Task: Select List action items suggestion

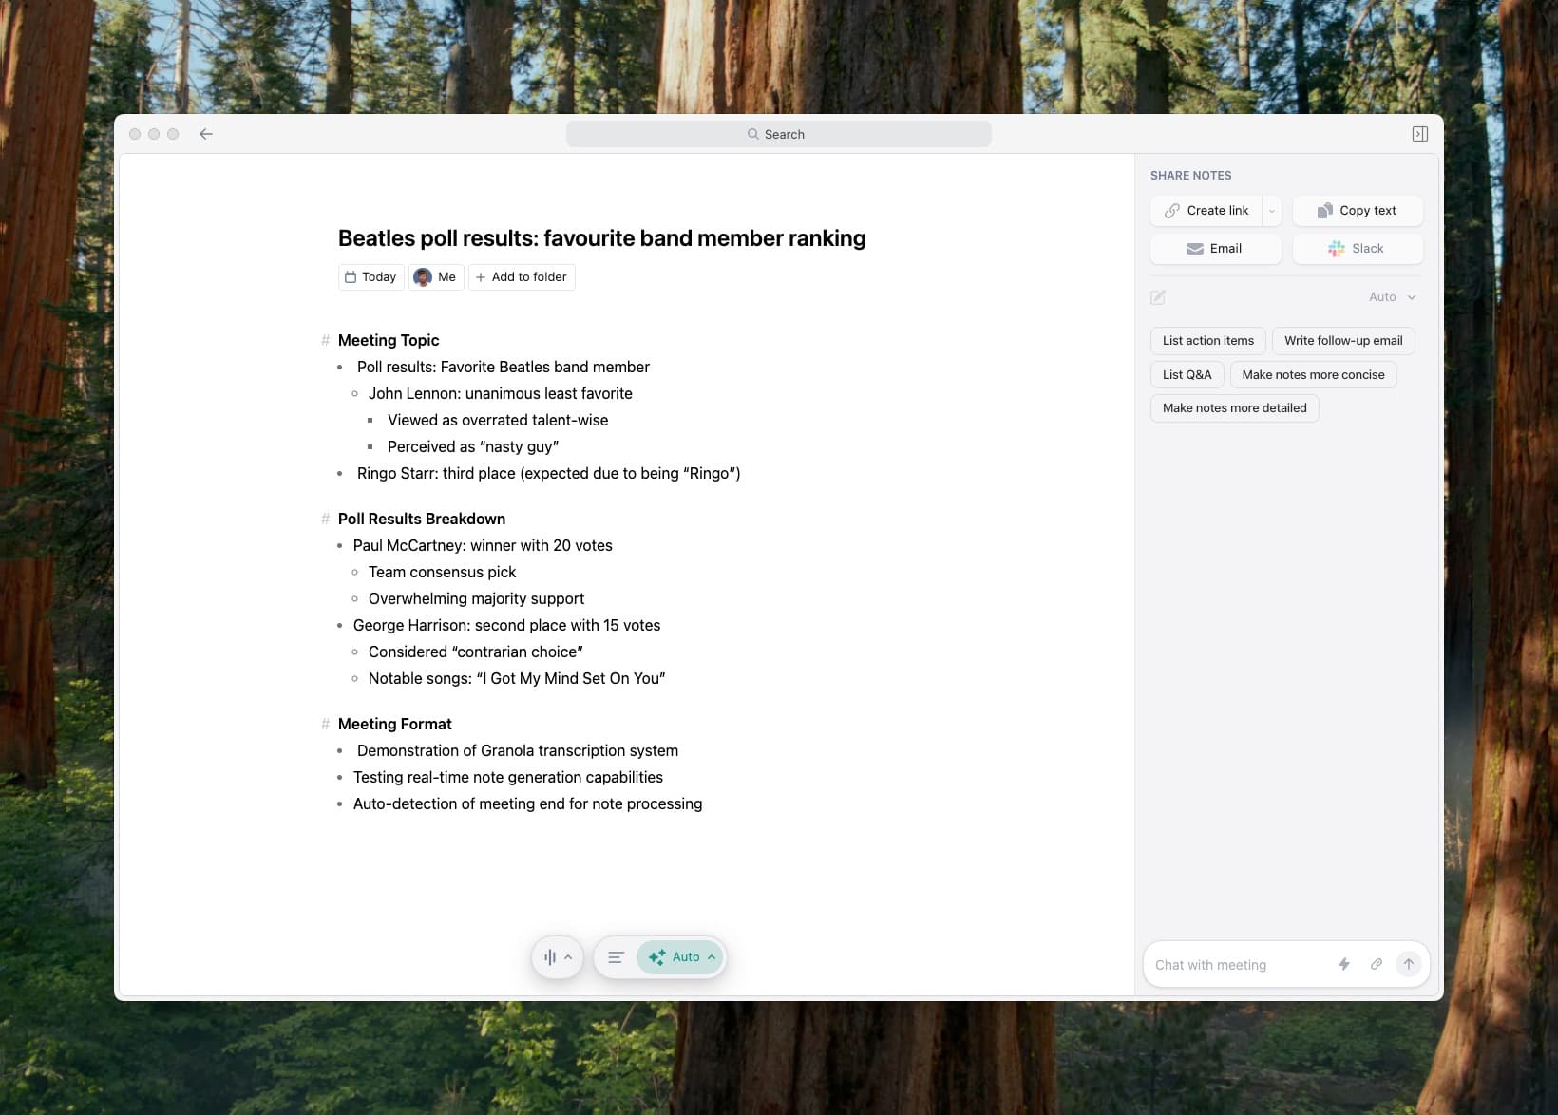Action: coord(1207,341)
